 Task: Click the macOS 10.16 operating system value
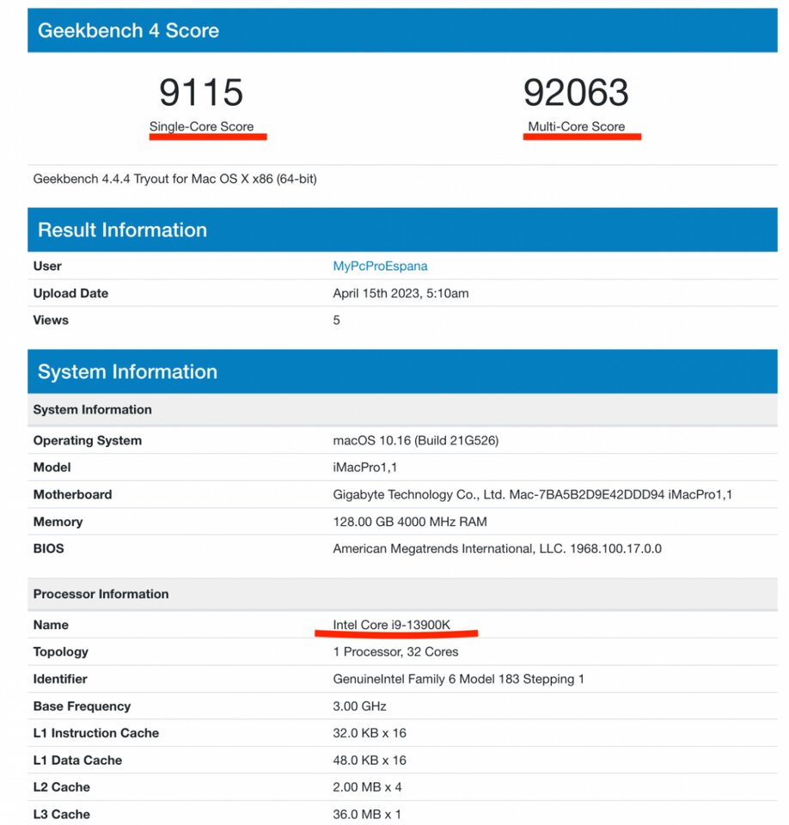[416, 440]
